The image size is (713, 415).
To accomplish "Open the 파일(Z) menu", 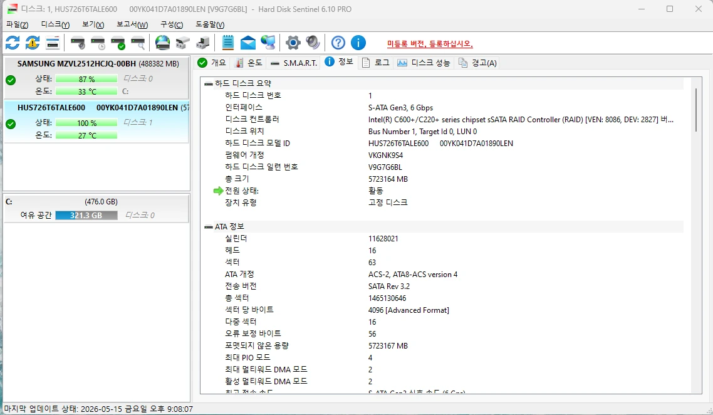I will pyautogui.click(x=18, y=24).
